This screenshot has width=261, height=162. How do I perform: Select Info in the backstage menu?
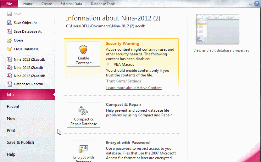click(x=28, y=95)
